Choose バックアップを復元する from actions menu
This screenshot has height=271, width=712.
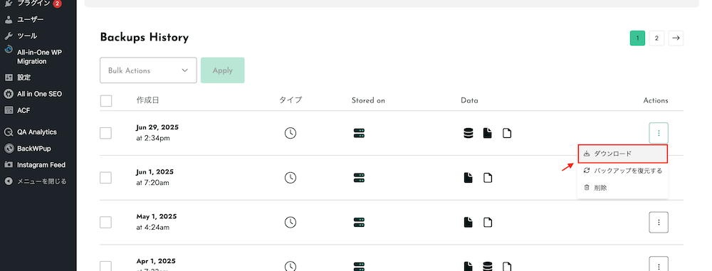click(622, 171)
